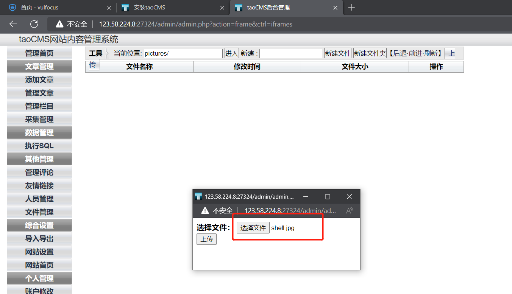Image resolution: width=512 pixels, height=294 pixels.
Task: Reload the page with refresh icon
Action: tap(34, 24)
